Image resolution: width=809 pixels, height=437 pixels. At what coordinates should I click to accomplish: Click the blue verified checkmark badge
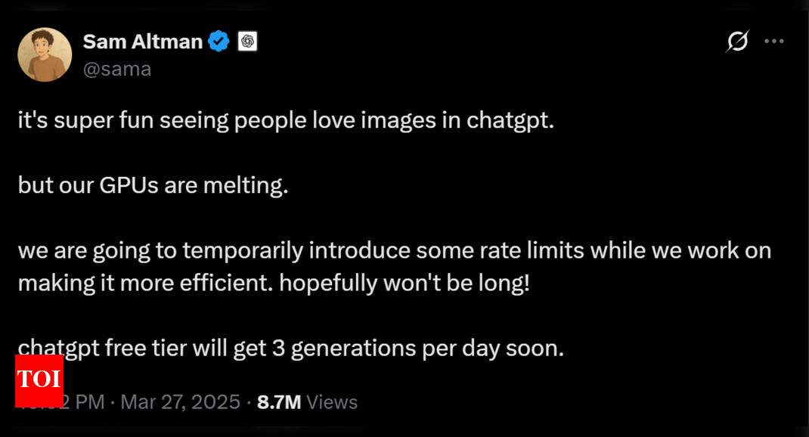click(219, 42)
